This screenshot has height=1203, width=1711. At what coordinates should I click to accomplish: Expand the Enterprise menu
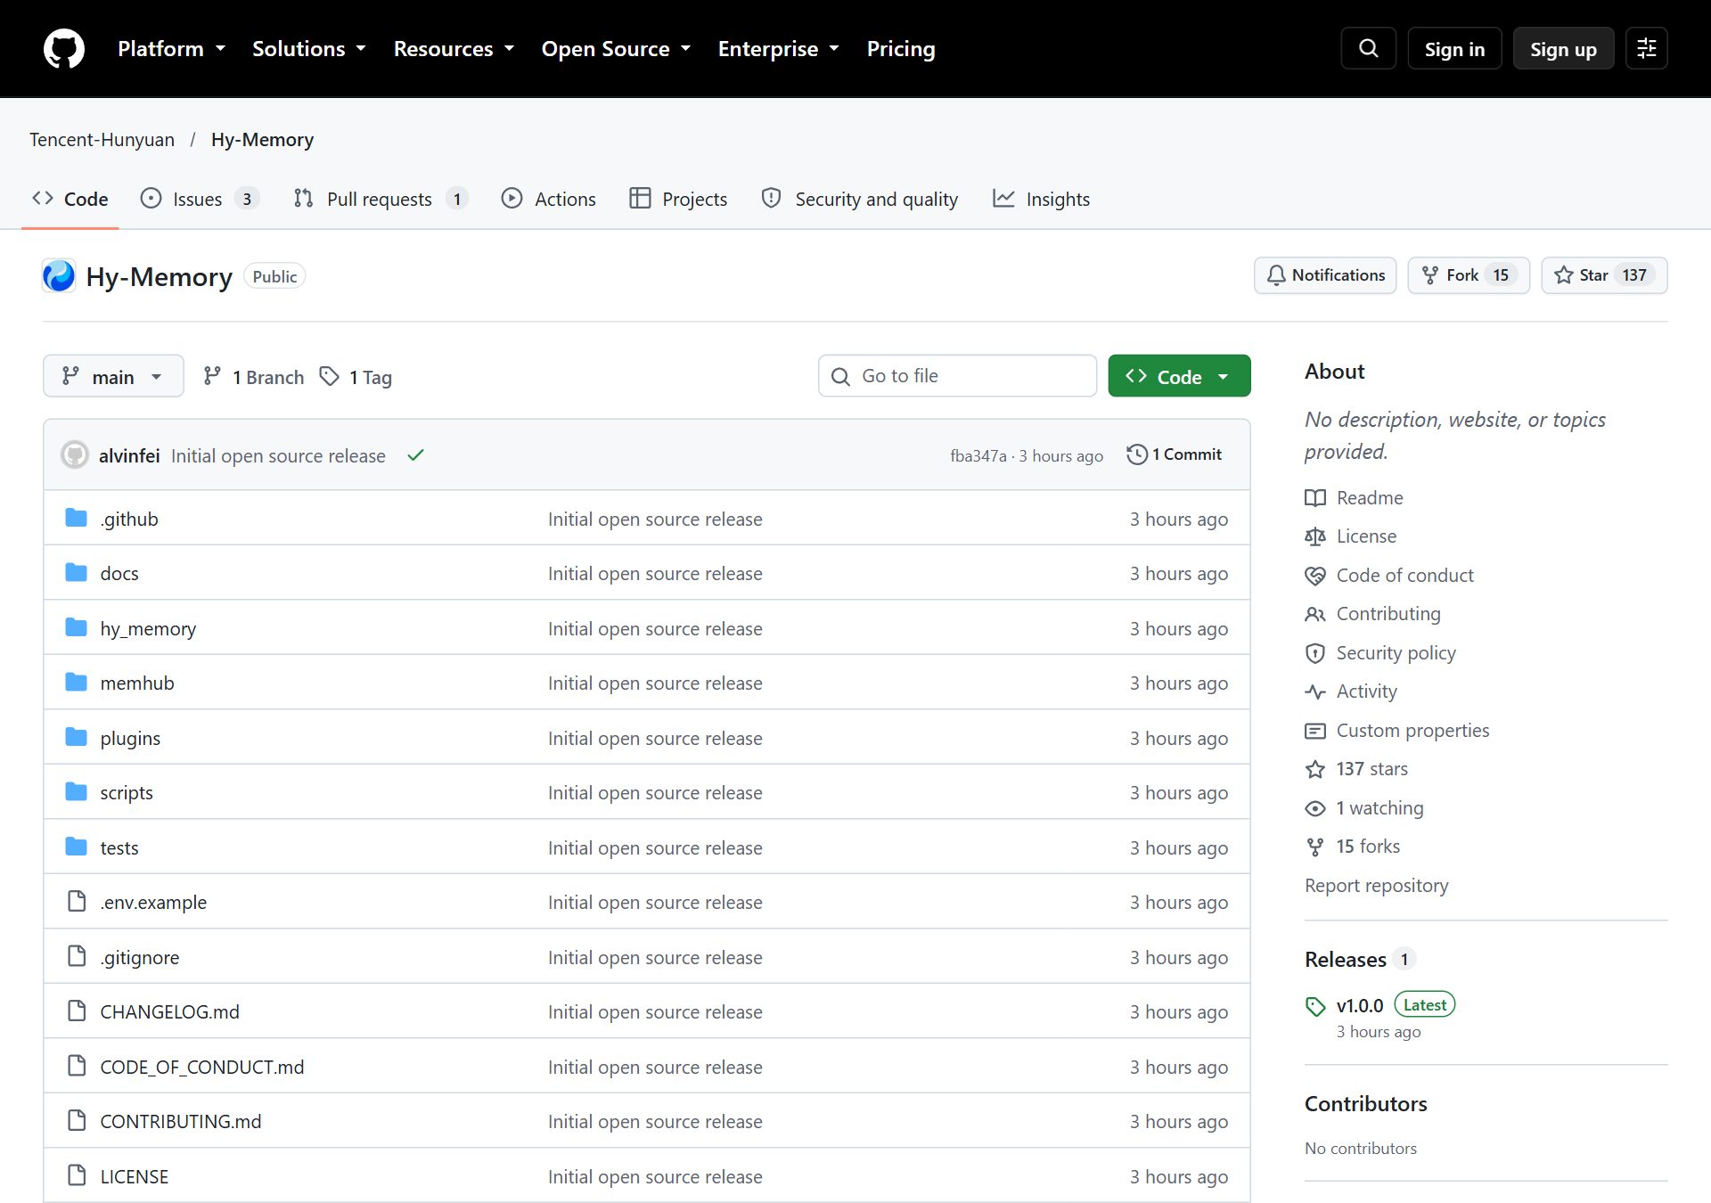[779, 49]
